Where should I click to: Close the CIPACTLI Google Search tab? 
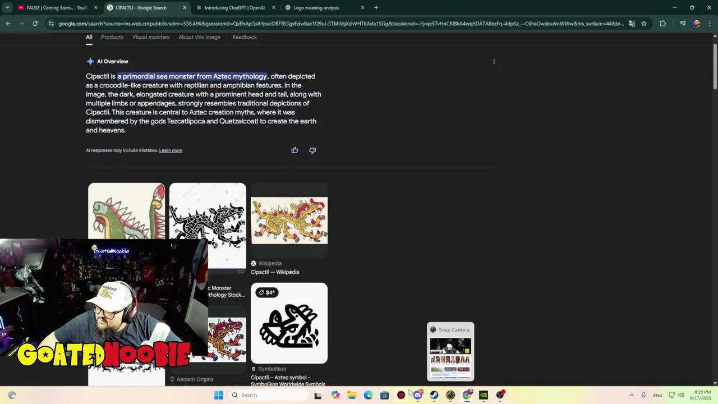point(185,8)
